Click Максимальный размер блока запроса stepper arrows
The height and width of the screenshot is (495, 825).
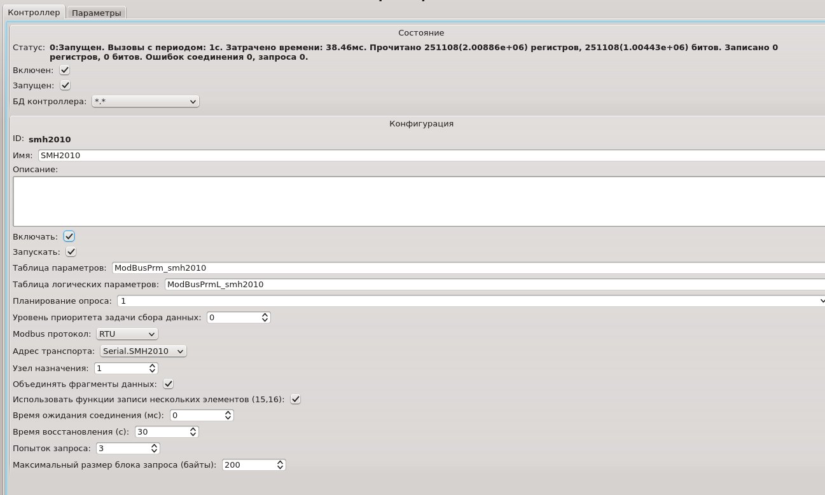[280, 465]
